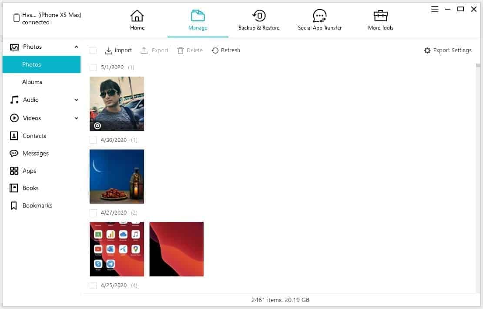Switch to the Manage tab

click(198, 20)
